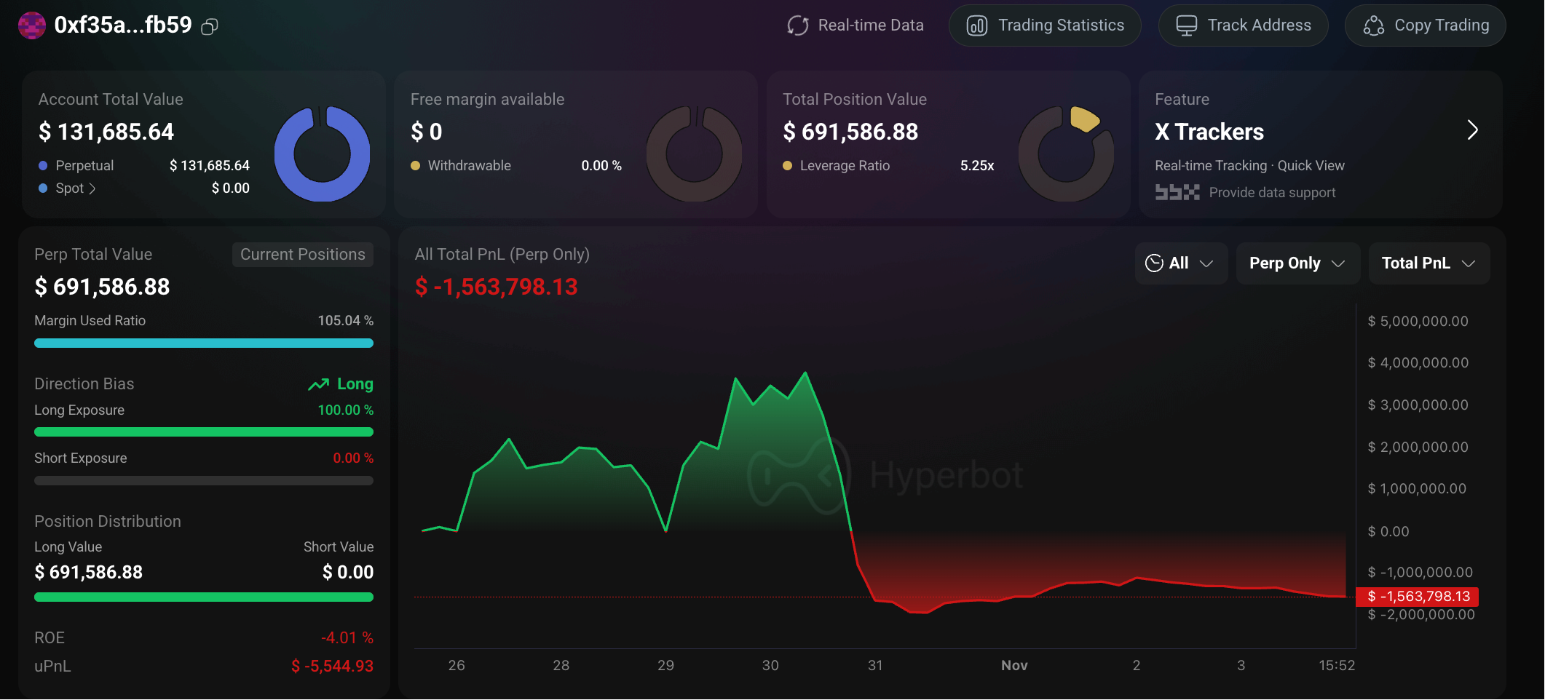
Task: Click the wallet avatar next to 0xf35a...fb59
Action: click(32, 25)
